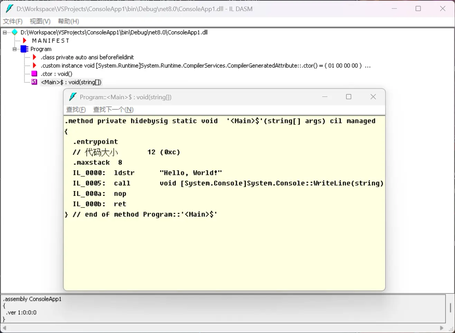Image resolution: width=455 pixels, height=333 pixels.
Task: Select the MANIFEST tree entry
Action: pyautogui.click(x=50, y=41)
